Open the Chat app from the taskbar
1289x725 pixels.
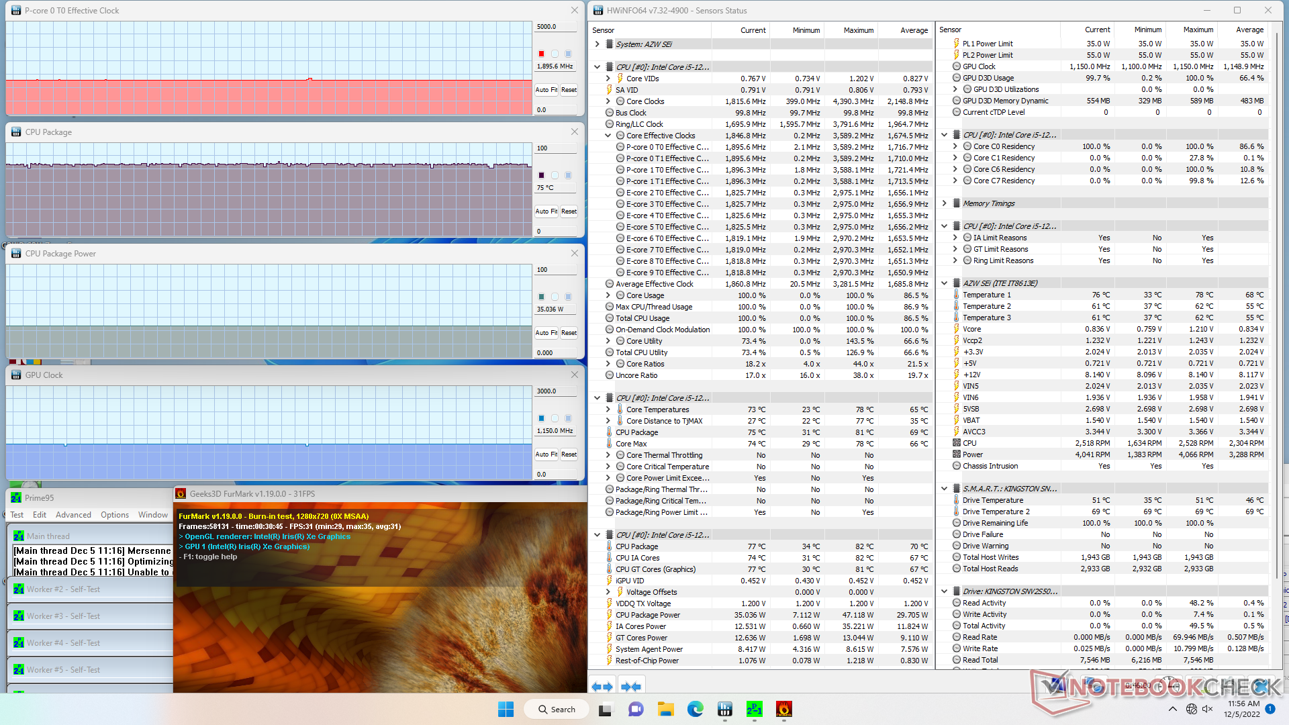pyautogui.click(x=636, y=710)
